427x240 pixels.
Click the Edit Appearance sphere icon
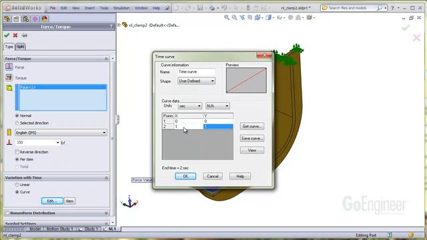(x=291, y=18)
